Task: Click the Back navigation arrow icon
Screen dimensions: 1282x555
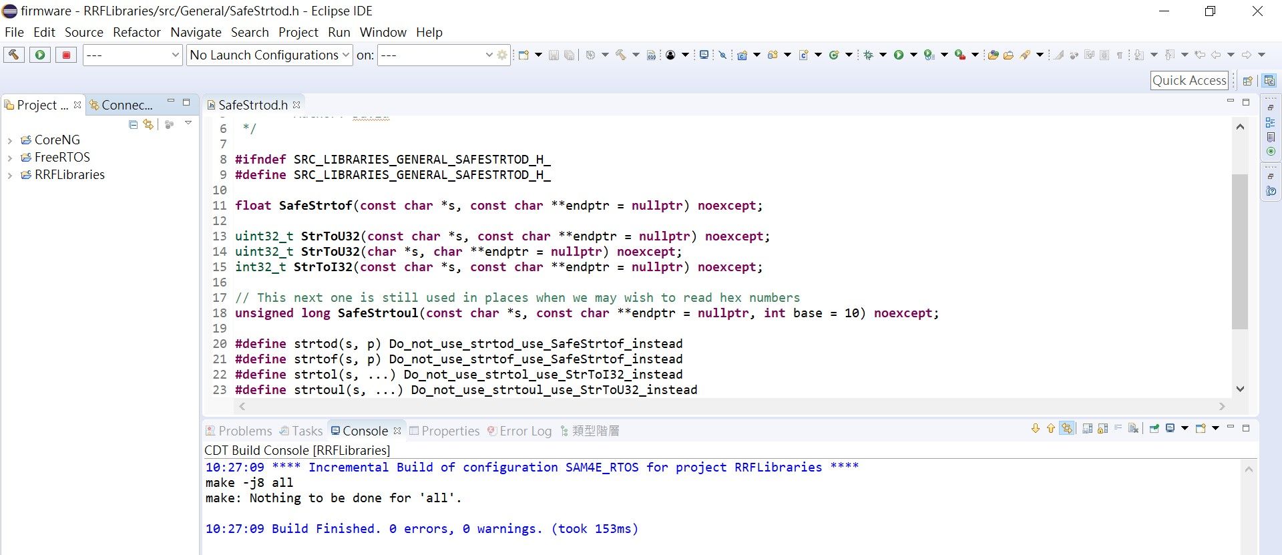Action: [1216, 55]
